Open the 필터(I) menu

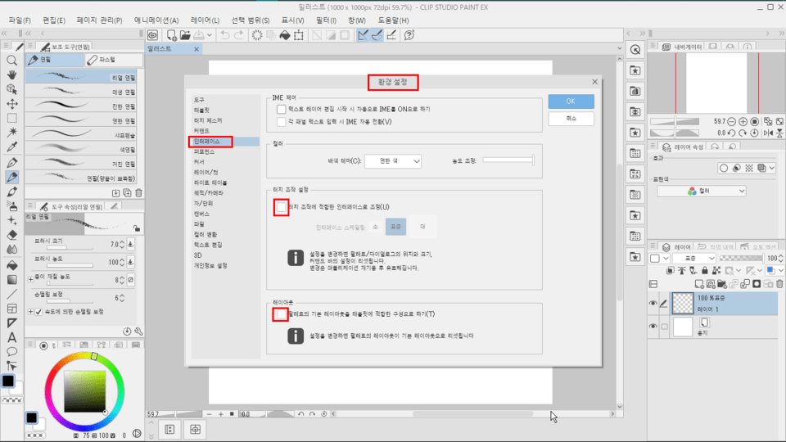tap(327, 20)
